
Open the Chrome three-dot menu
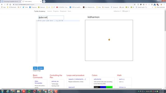(x=164, y=5)
